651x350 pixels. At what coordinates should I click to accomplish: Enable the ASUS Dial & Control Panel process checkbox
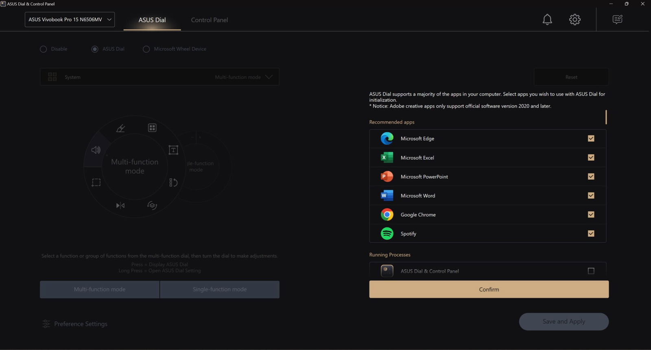point(591,271)
